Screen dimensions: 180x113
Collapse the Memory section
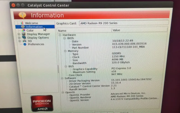[65, 51]
